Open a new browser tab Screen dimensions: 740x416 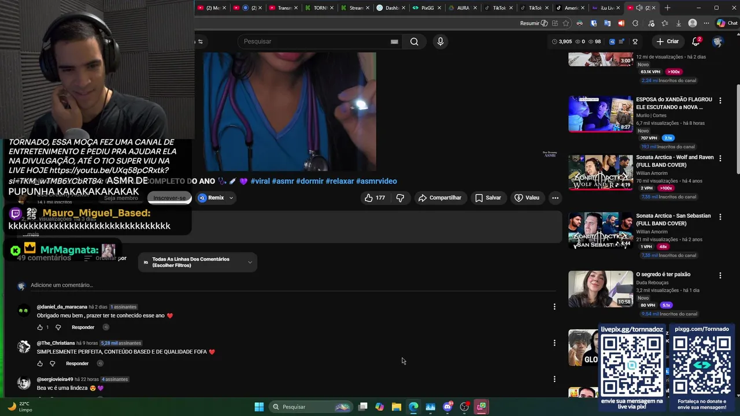tap(667, 8)
